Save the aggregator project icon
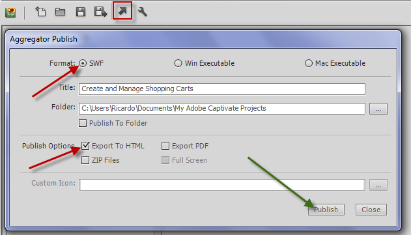 81,12
